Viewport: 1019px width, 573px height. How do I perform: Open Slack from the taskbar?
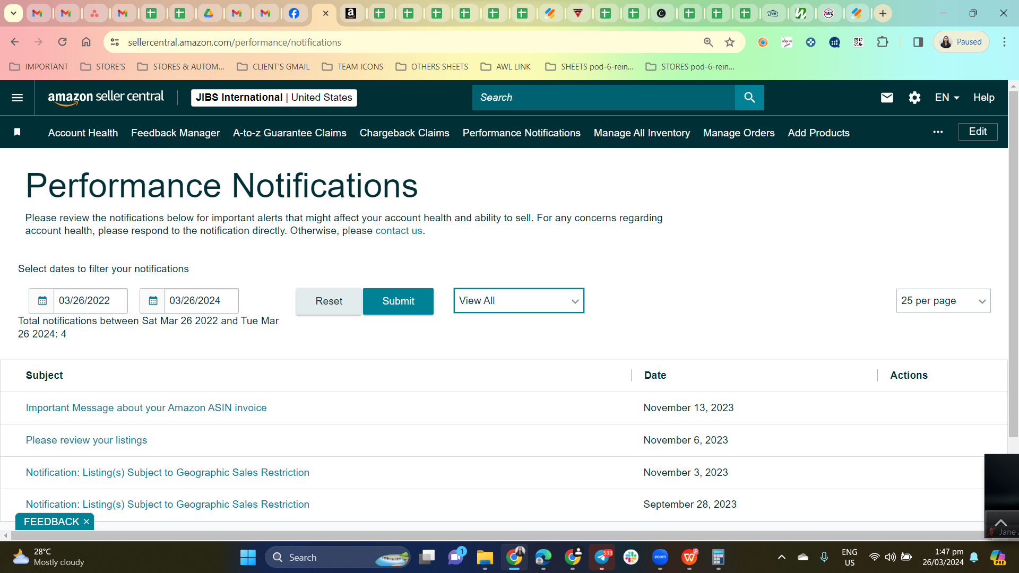point(631,557)
